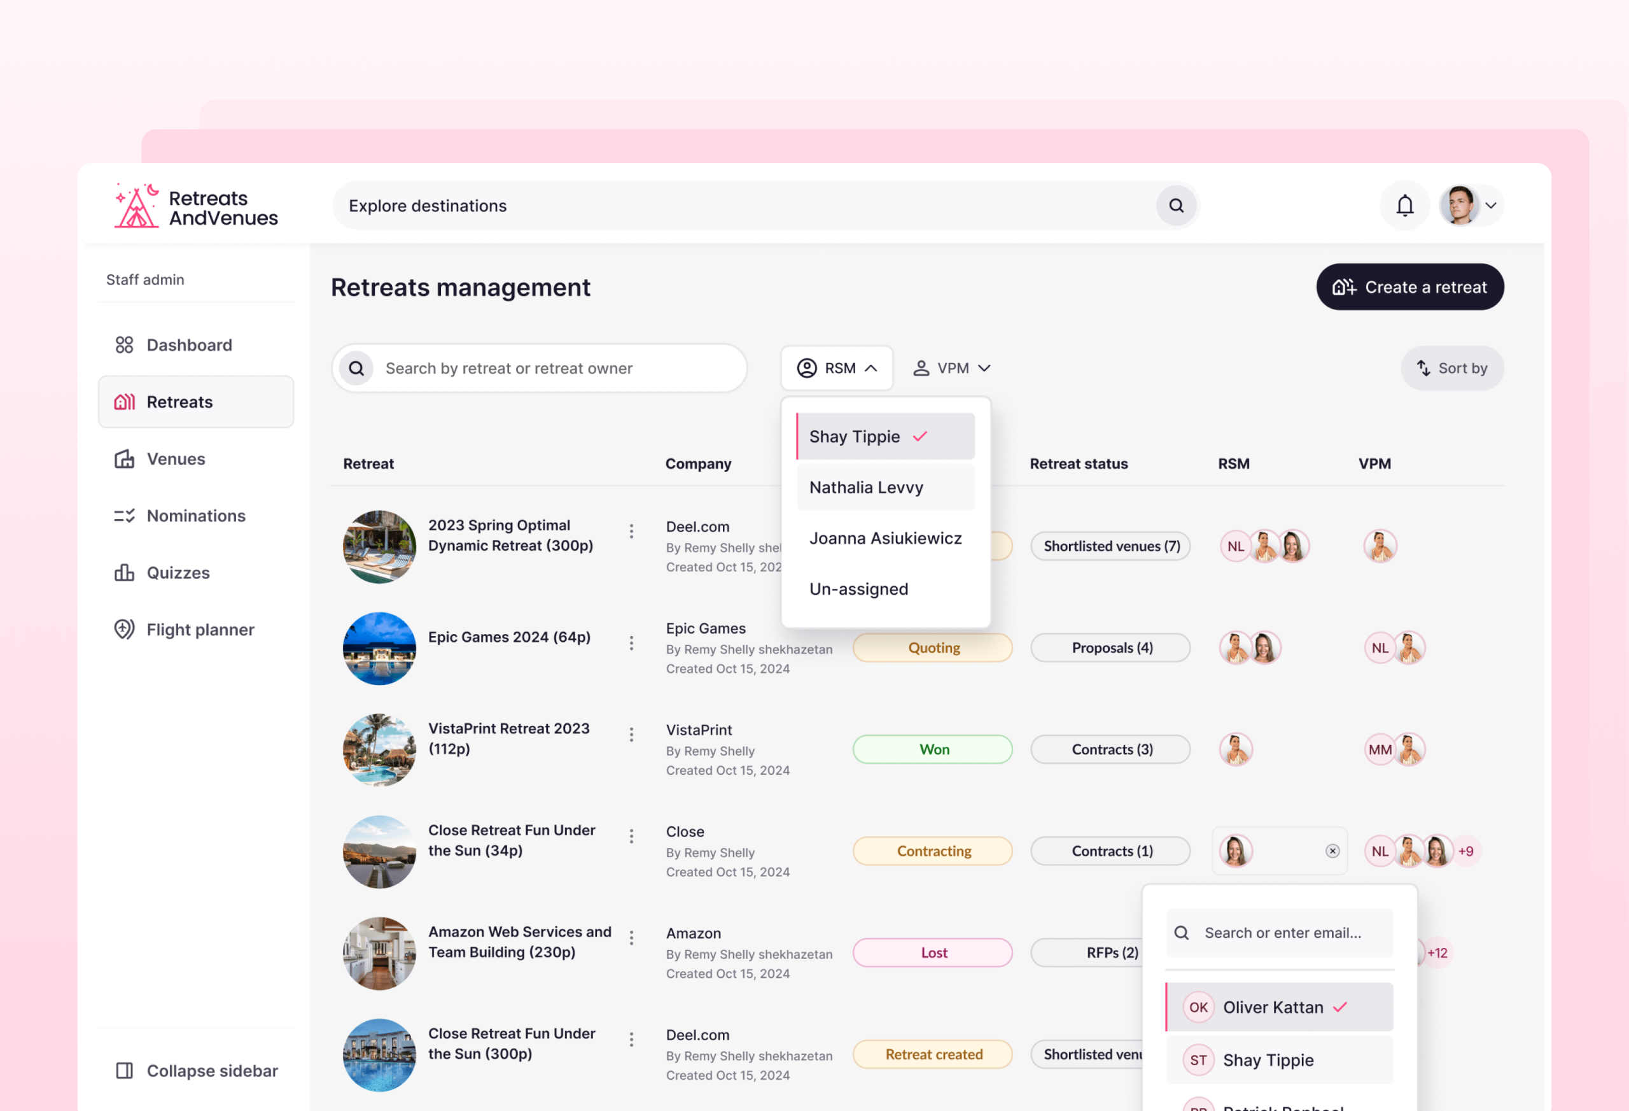Select the Dashboard icon in sidebar

[125, 344]
